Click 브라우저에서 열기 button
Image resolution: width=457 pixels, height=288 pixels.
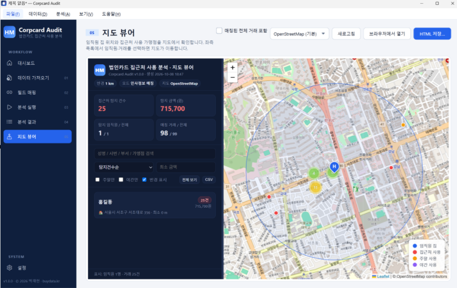click(387, 34)
